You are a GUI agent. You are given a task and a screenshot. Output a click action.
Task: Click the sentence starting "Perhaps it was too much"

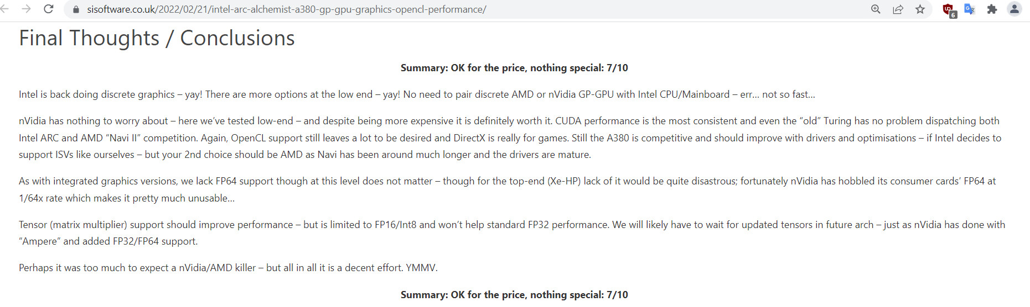click(x=228, y=268)
